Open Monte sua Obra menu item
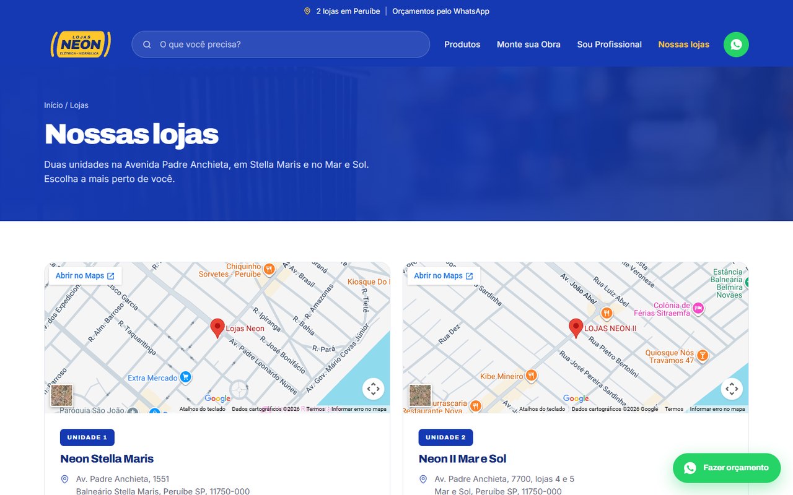This screenshot has height=495, width=793. tap(528, 45)
